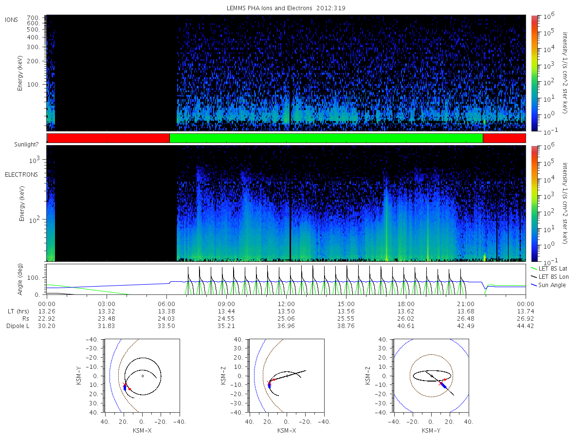The width and height of the screenshot is (584, 438).
Task: Select the Sun Angle legend entry
Action: (548, 285)
